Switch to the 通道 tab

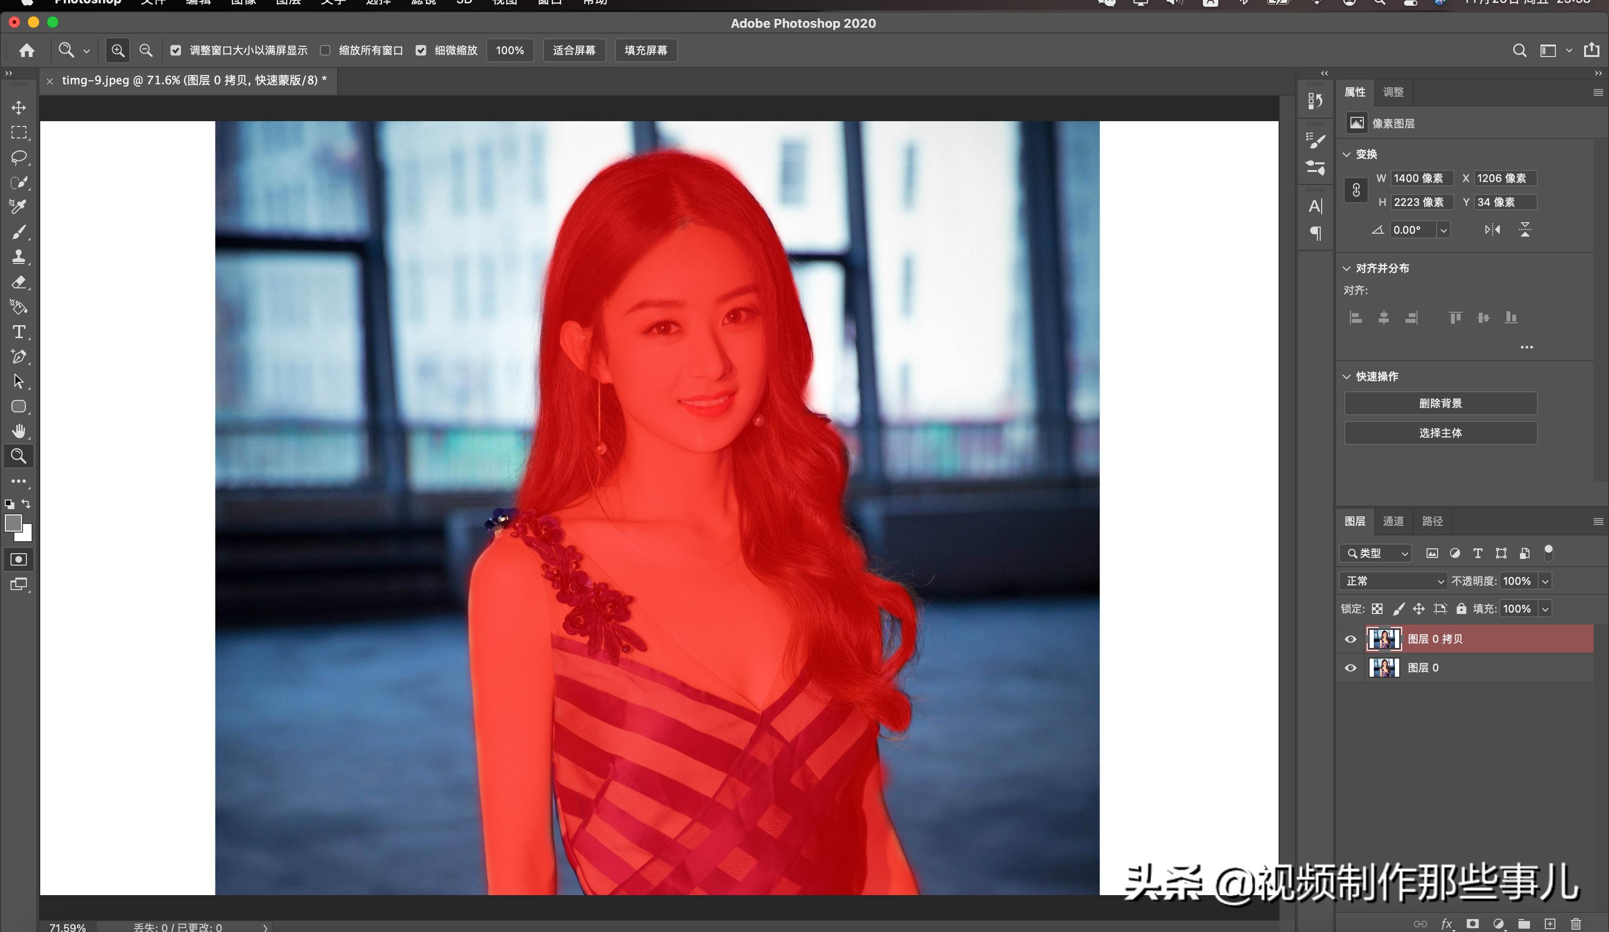pos(1393,522)
